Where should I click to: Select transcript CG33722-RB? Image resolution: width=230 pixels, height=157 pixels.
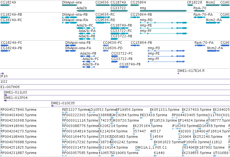coord(121,36)
